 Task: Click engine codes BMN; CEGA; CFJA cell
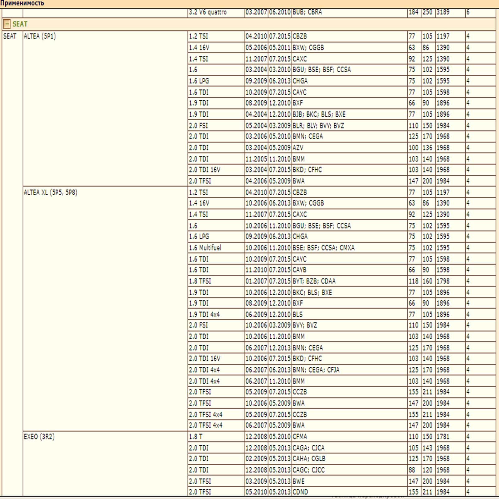pyautogui.click(x=316, y=370)
